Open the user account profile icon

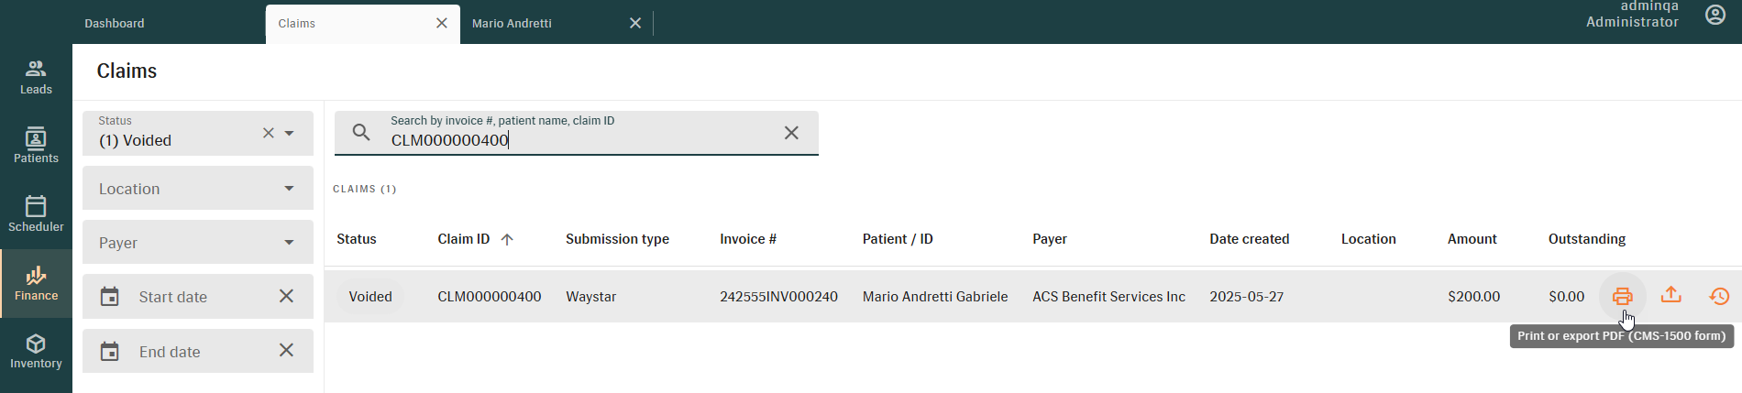tap(1715, 16)
